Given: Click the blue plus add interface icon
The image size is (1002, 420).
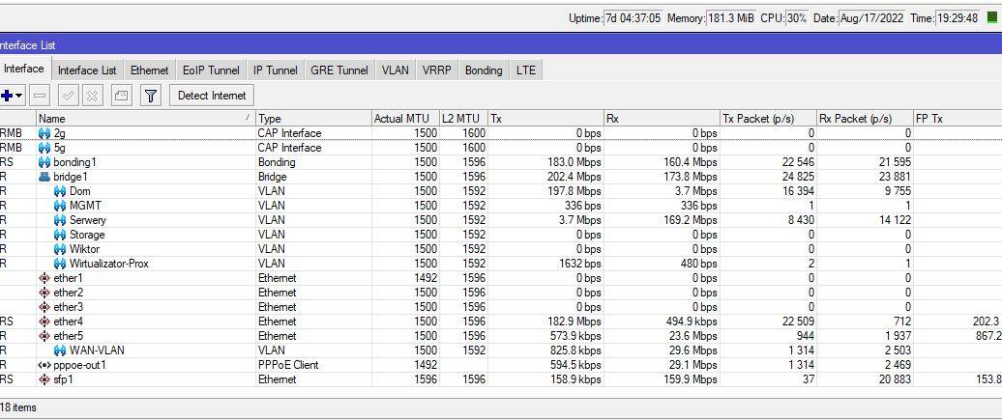Looking at the screenshot, I should pyautogui.click(x=7, y=96).
